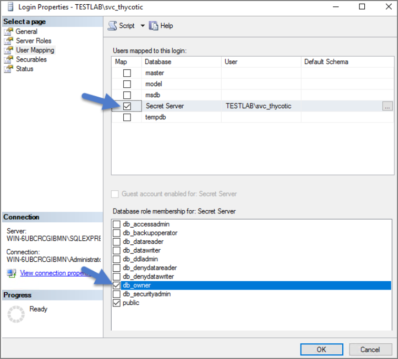Click the Help book icon
Screen dimensions: 398x359
[153, 26]
